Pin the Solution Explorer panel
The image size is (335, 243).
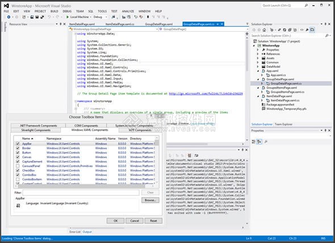pyautogui.click(x=325, y=24)
